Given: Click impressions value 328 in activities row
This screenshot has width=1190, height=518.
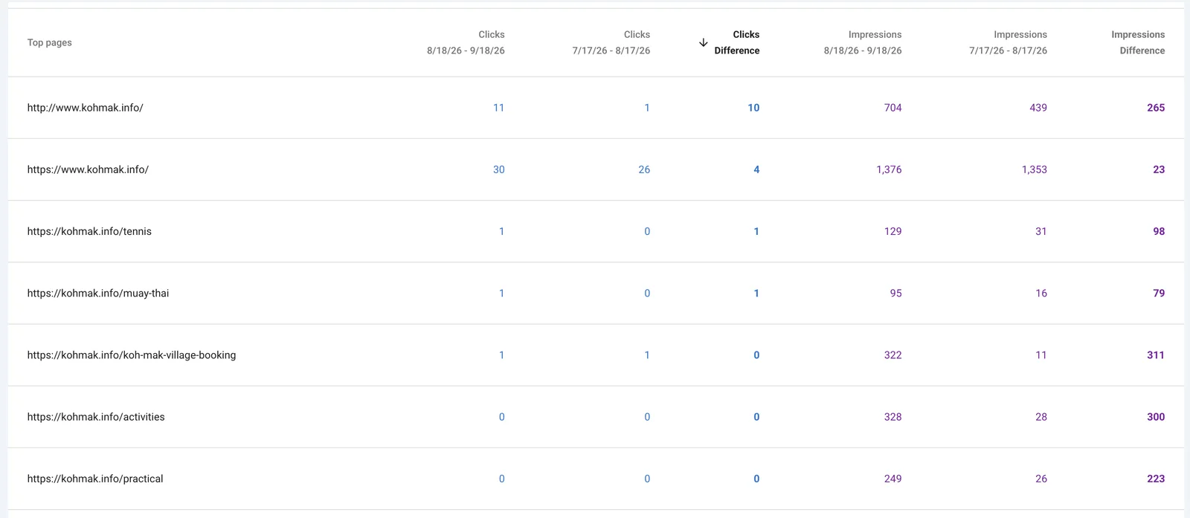Looking at the screenshot, I should coord(892,417).
